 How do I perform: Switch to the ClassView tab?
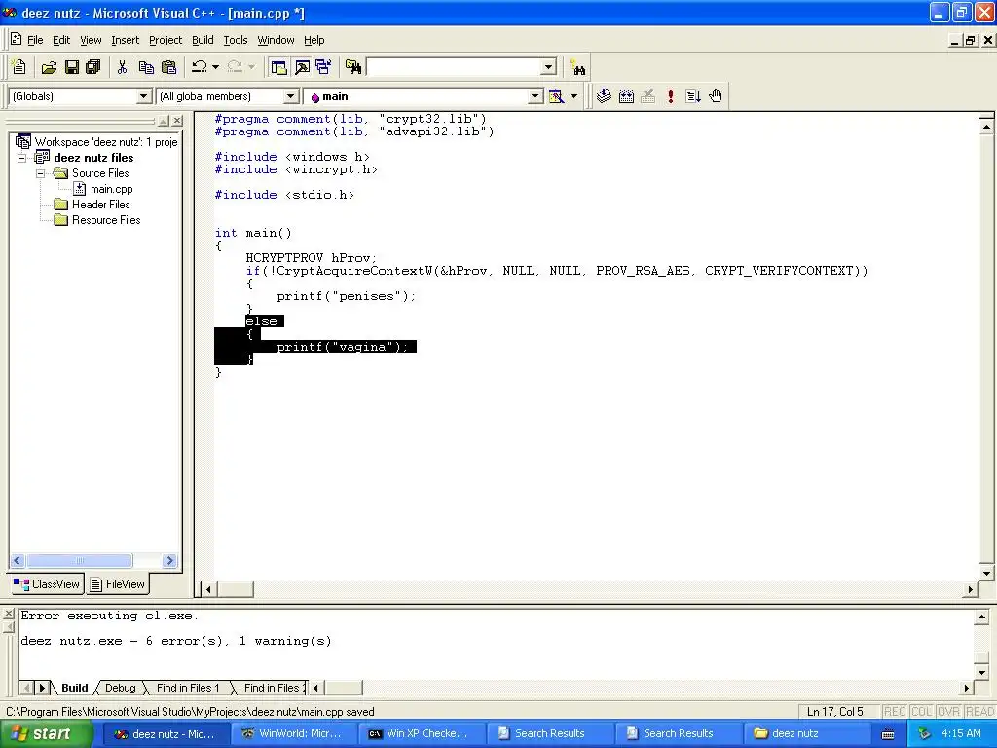(x=47, y=584)
